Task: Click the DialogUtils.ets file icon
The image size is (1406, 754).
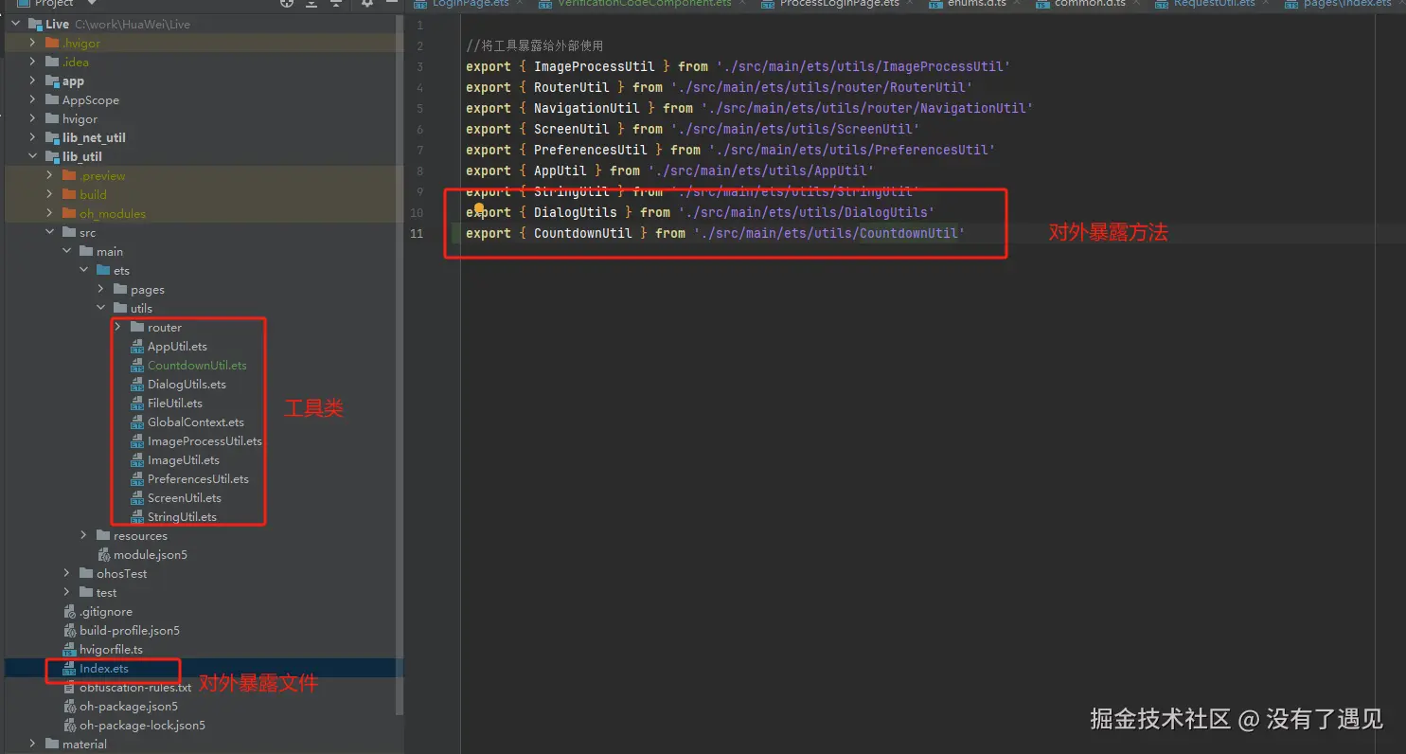Action: point(137,385)
